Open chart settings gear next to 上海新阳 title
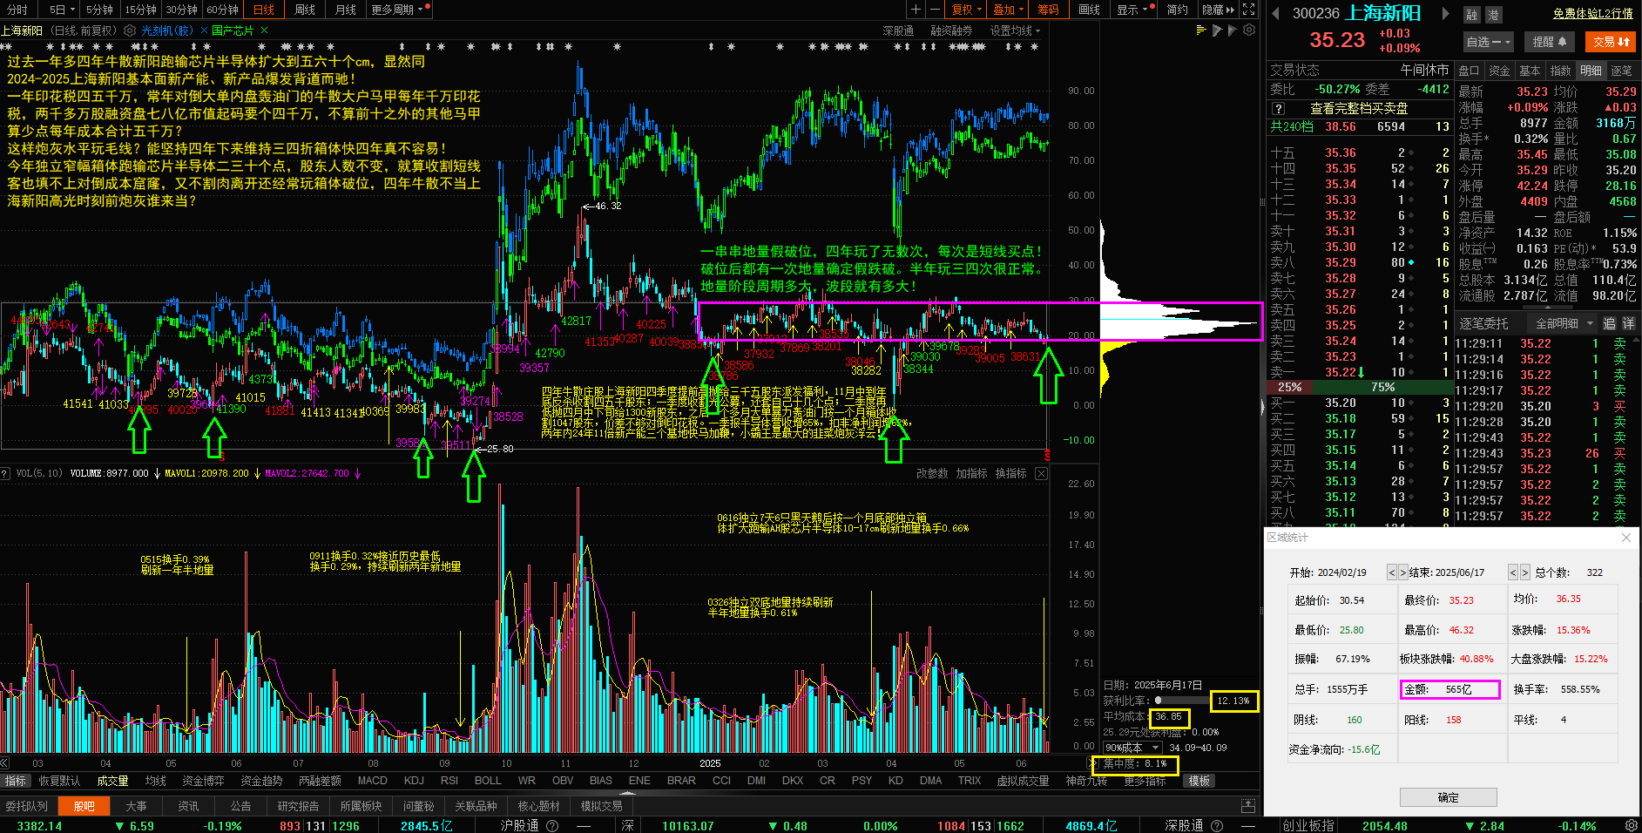The width and height of the screenshot is (1642, 833). [130, 30]
